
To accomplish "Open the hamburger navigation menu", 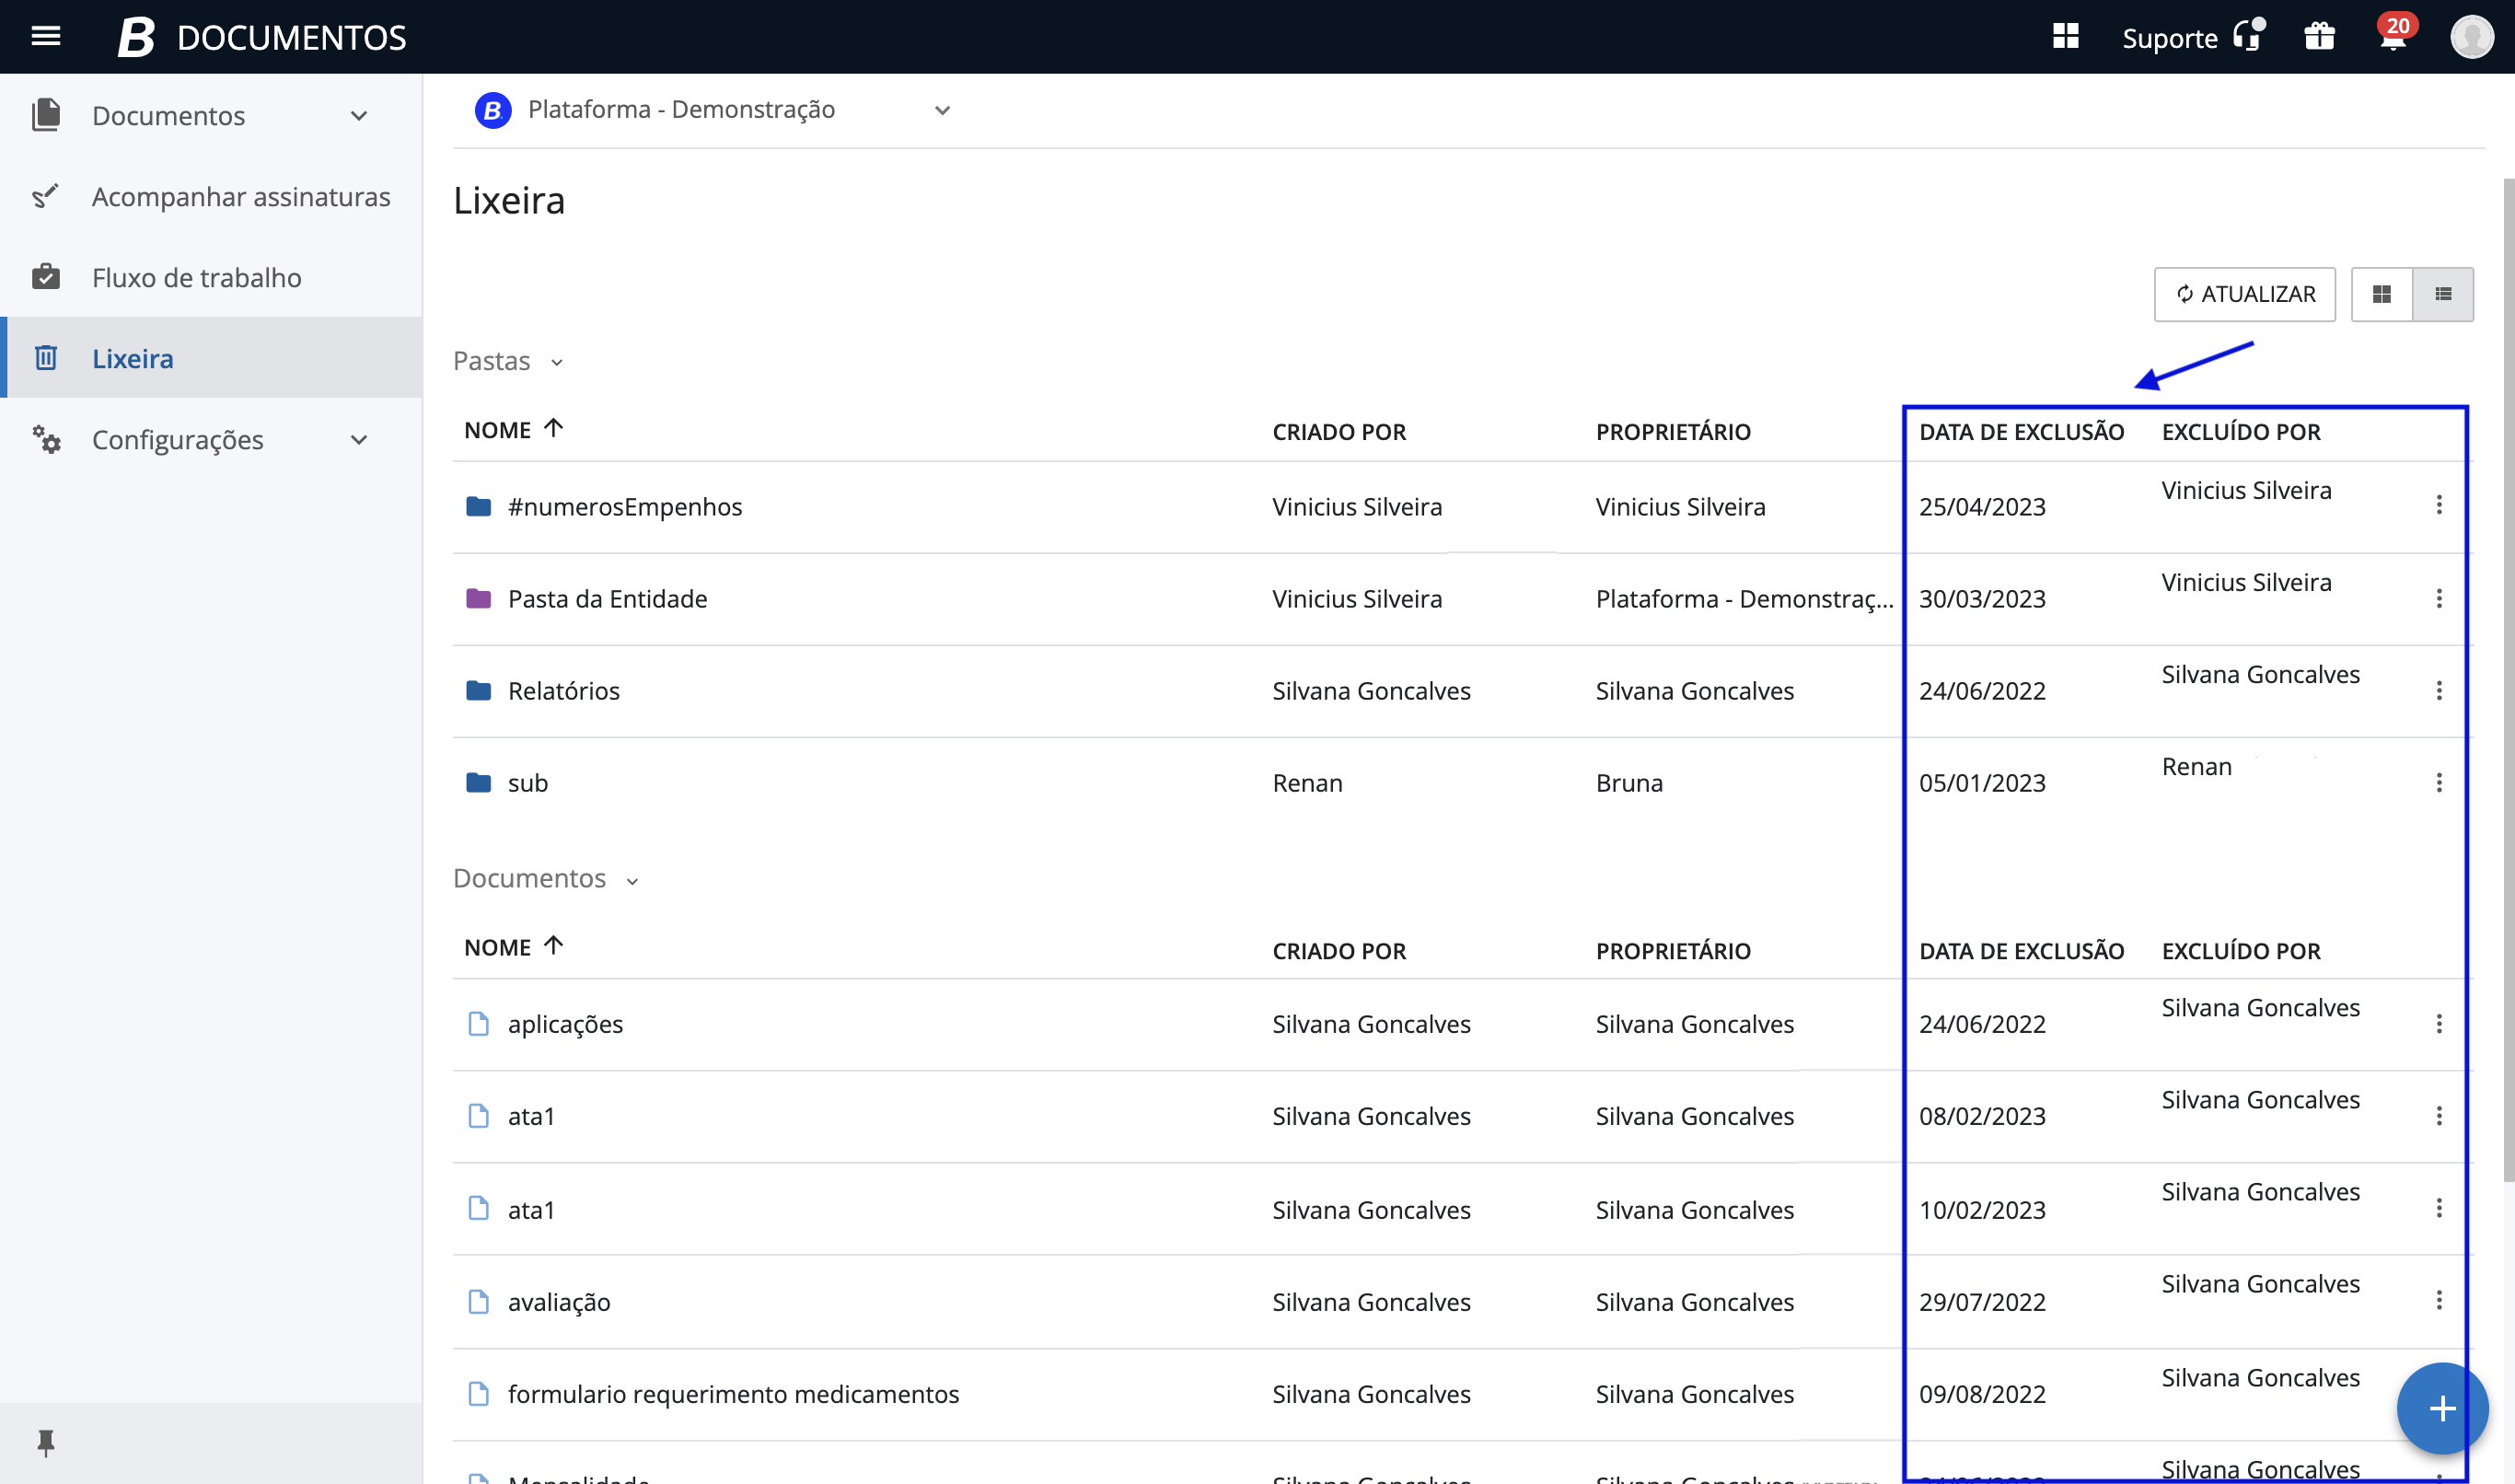I will pos(46,37).
